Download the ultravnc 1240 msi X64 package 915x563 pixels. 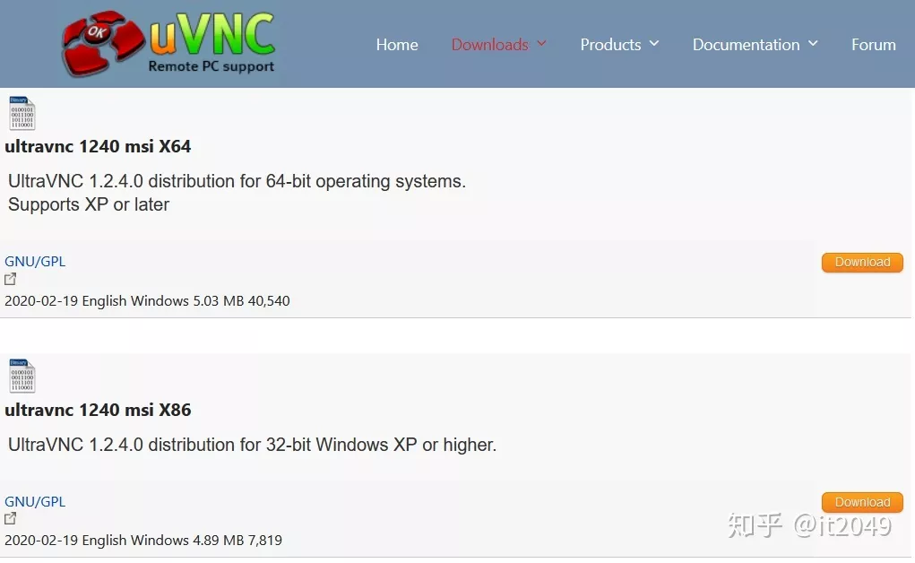tap(862, 262)
